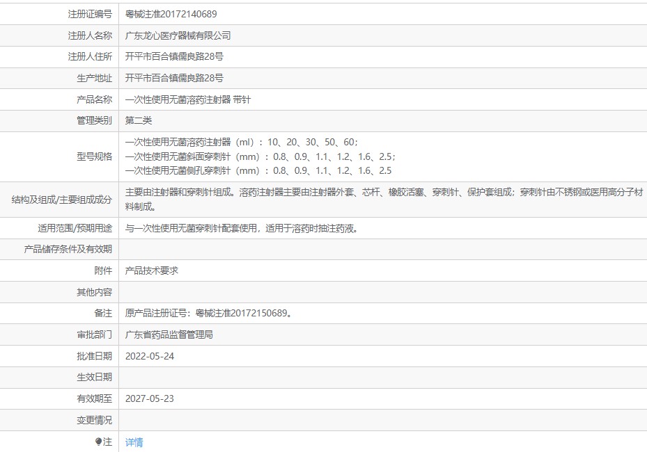Viewport: 647px width, 452px height.
Task: Click approval department 广东省药品监督管理局
Action: [x=169, y=334]
